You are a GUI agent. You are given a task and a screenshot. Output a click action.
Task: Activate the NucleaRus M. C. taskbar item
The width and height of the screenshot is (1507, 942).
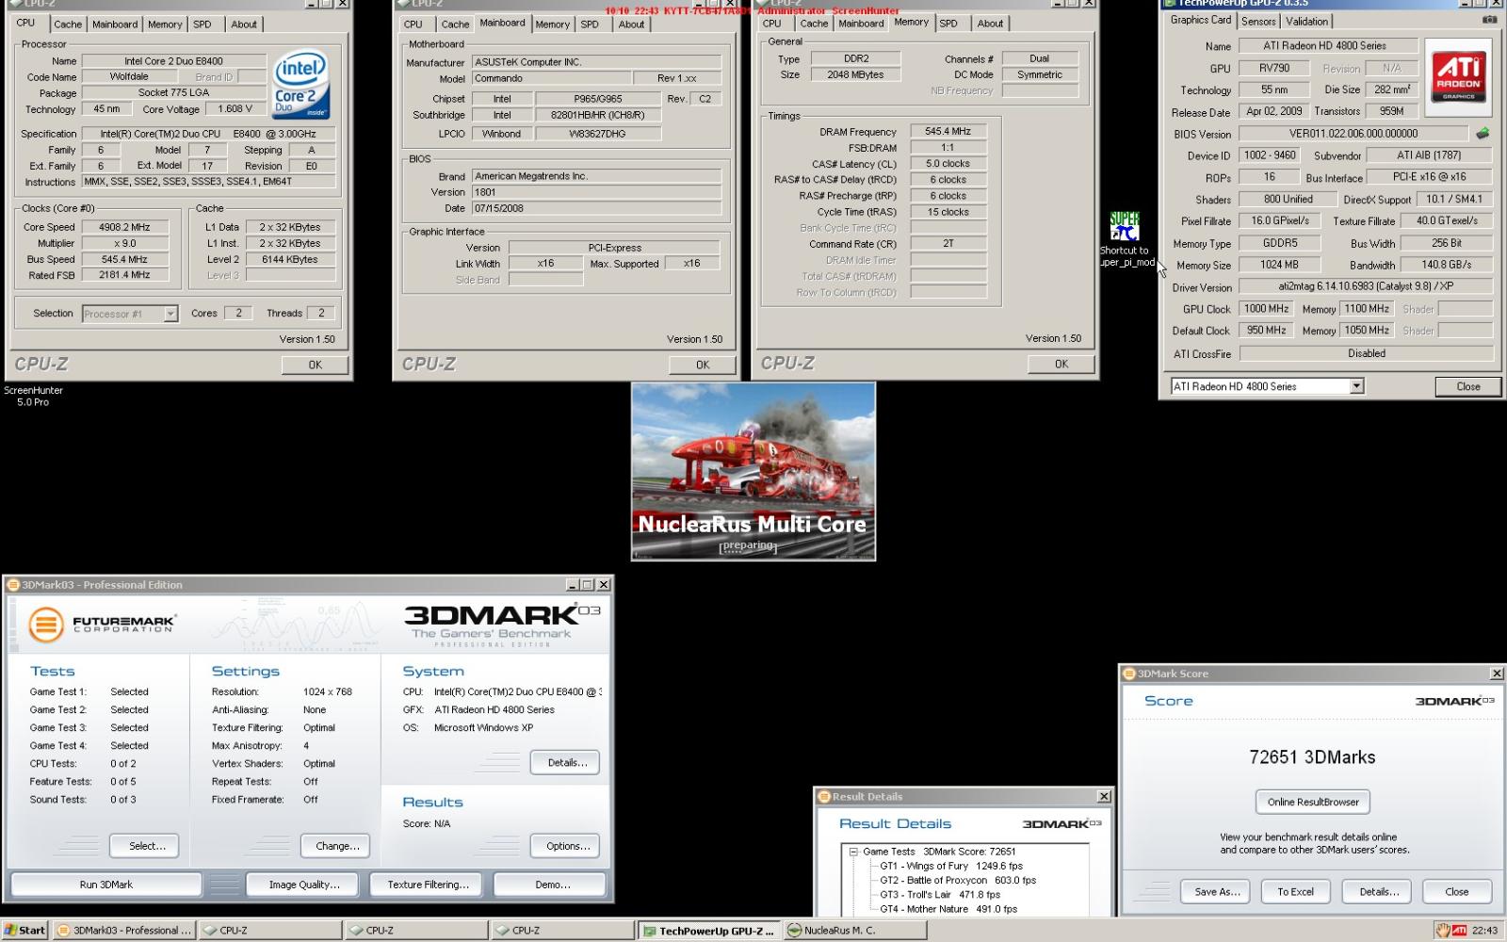854,931
